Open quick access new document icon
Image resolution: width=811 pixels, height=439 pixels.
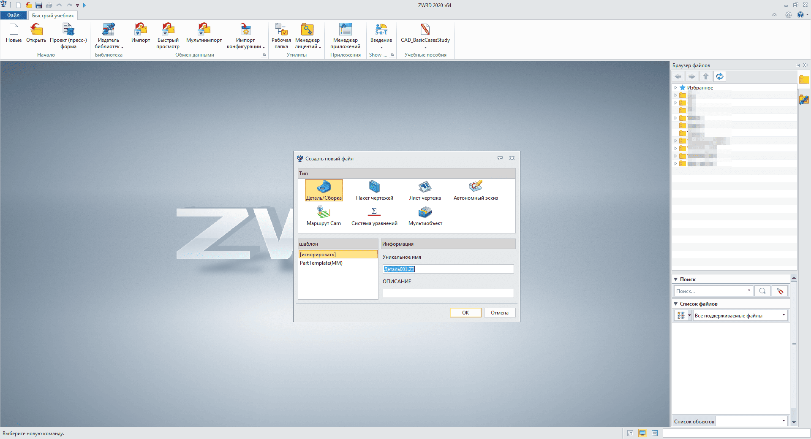18,5
